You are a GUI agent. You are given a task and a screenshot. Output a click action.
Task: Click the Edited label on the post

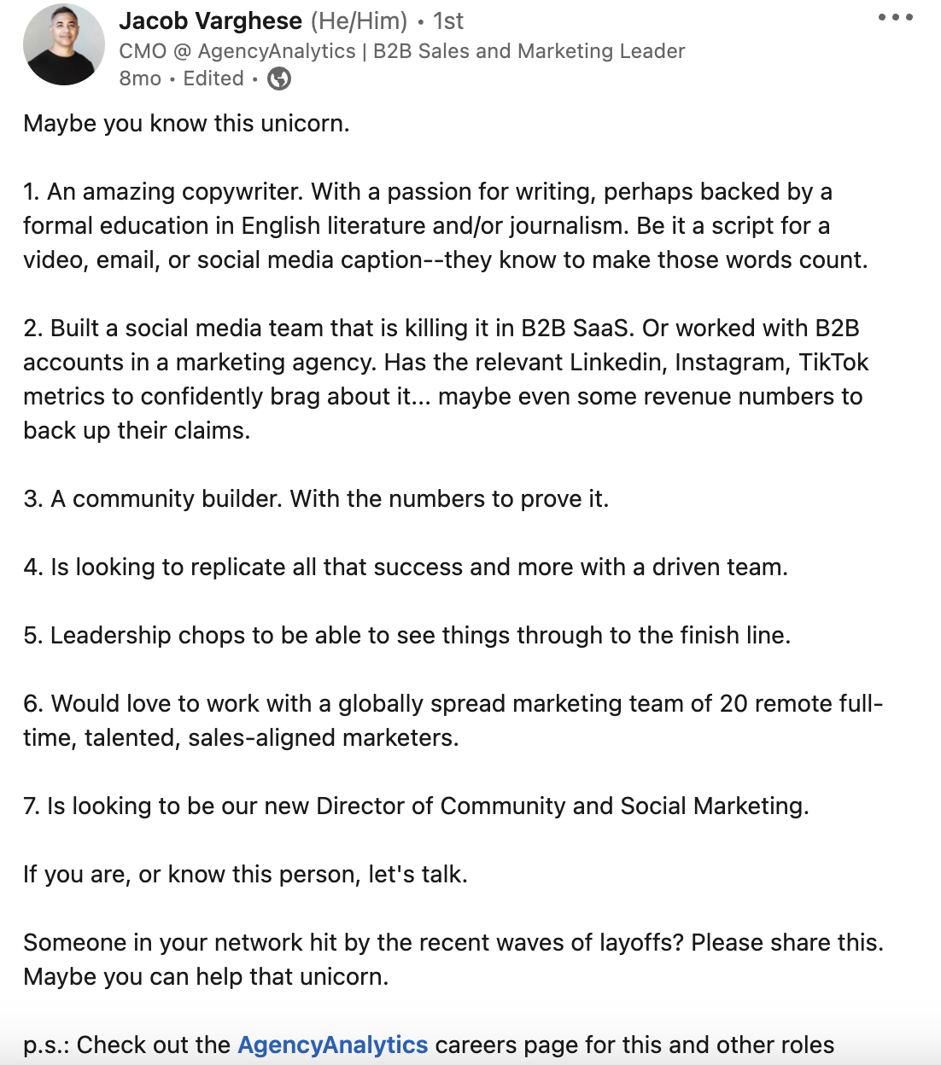[x=213, y=79]
